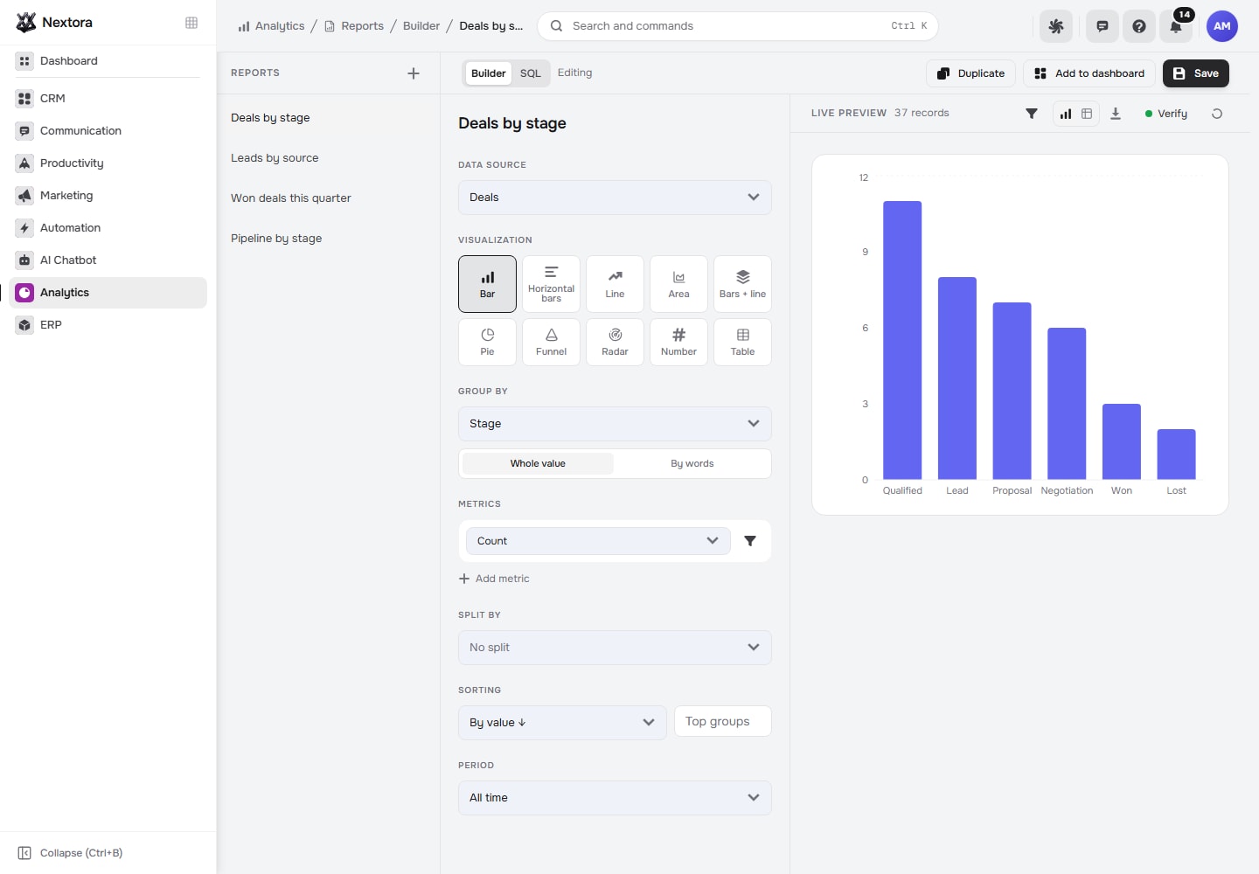
Task: Select the Bar visualization
Action: pyautogui.click(x=487, y=284)
